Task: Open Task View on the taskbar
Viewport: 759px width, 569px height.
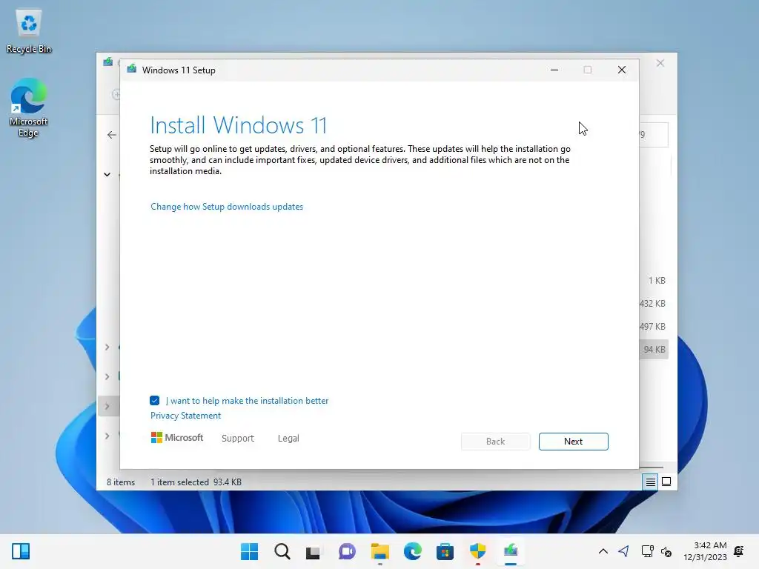Action: pyautogui.click(x=314, y=551)
